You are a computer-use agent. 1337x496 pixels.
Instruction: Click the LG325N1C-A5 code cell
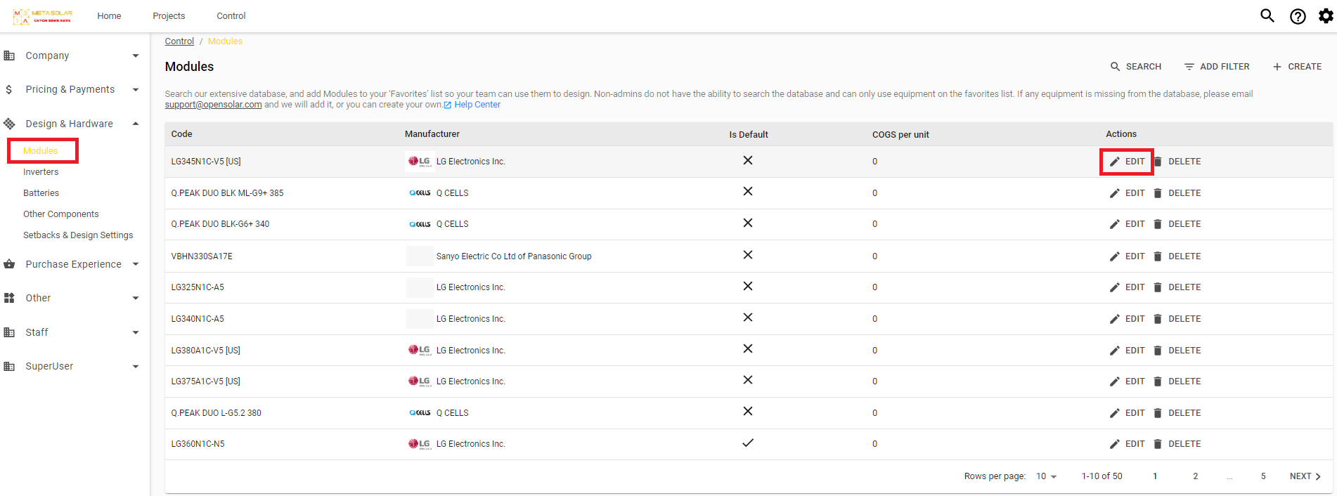(198, 287)
